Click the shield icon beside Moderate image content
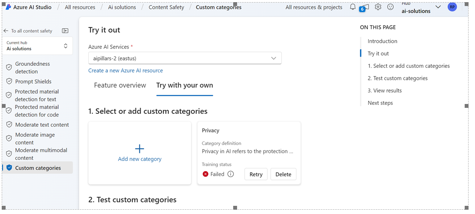This screenshot has height=214, width=475. point(9,138)
